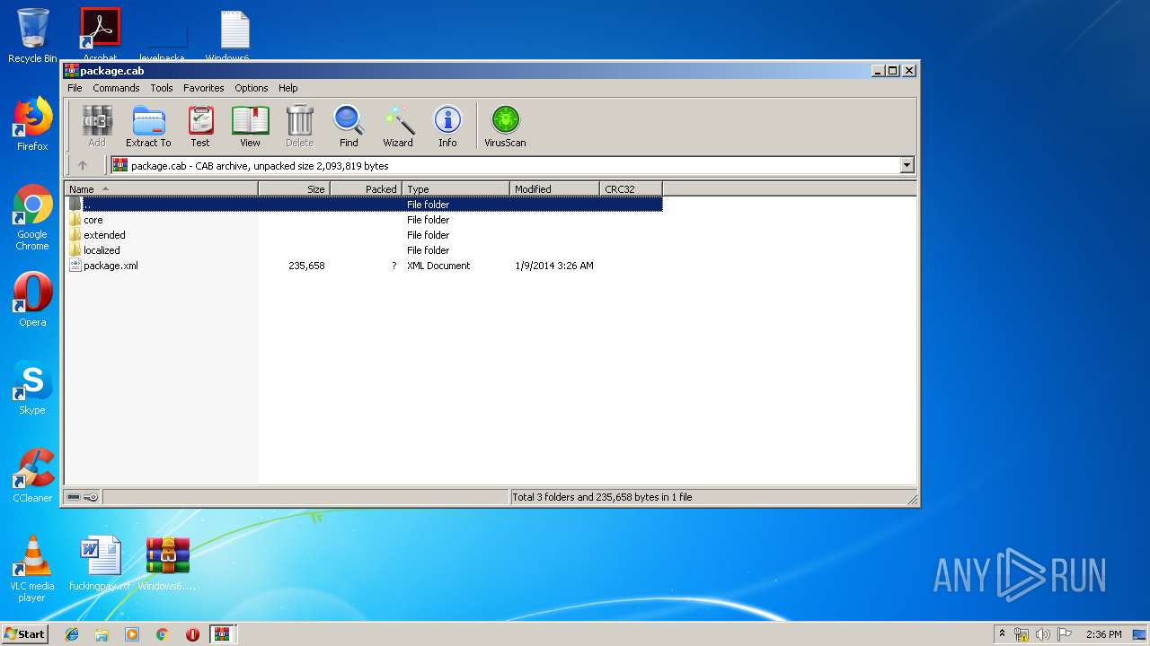Open Skype desktop shortcut

pyautogui.click(x=32, y=388)
